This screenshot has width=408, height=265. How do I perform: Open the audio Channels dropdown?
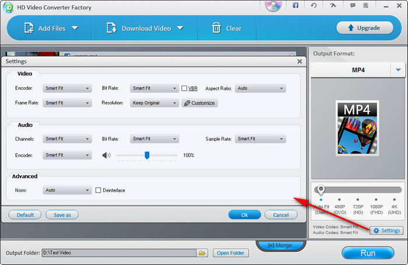point(67,139)
